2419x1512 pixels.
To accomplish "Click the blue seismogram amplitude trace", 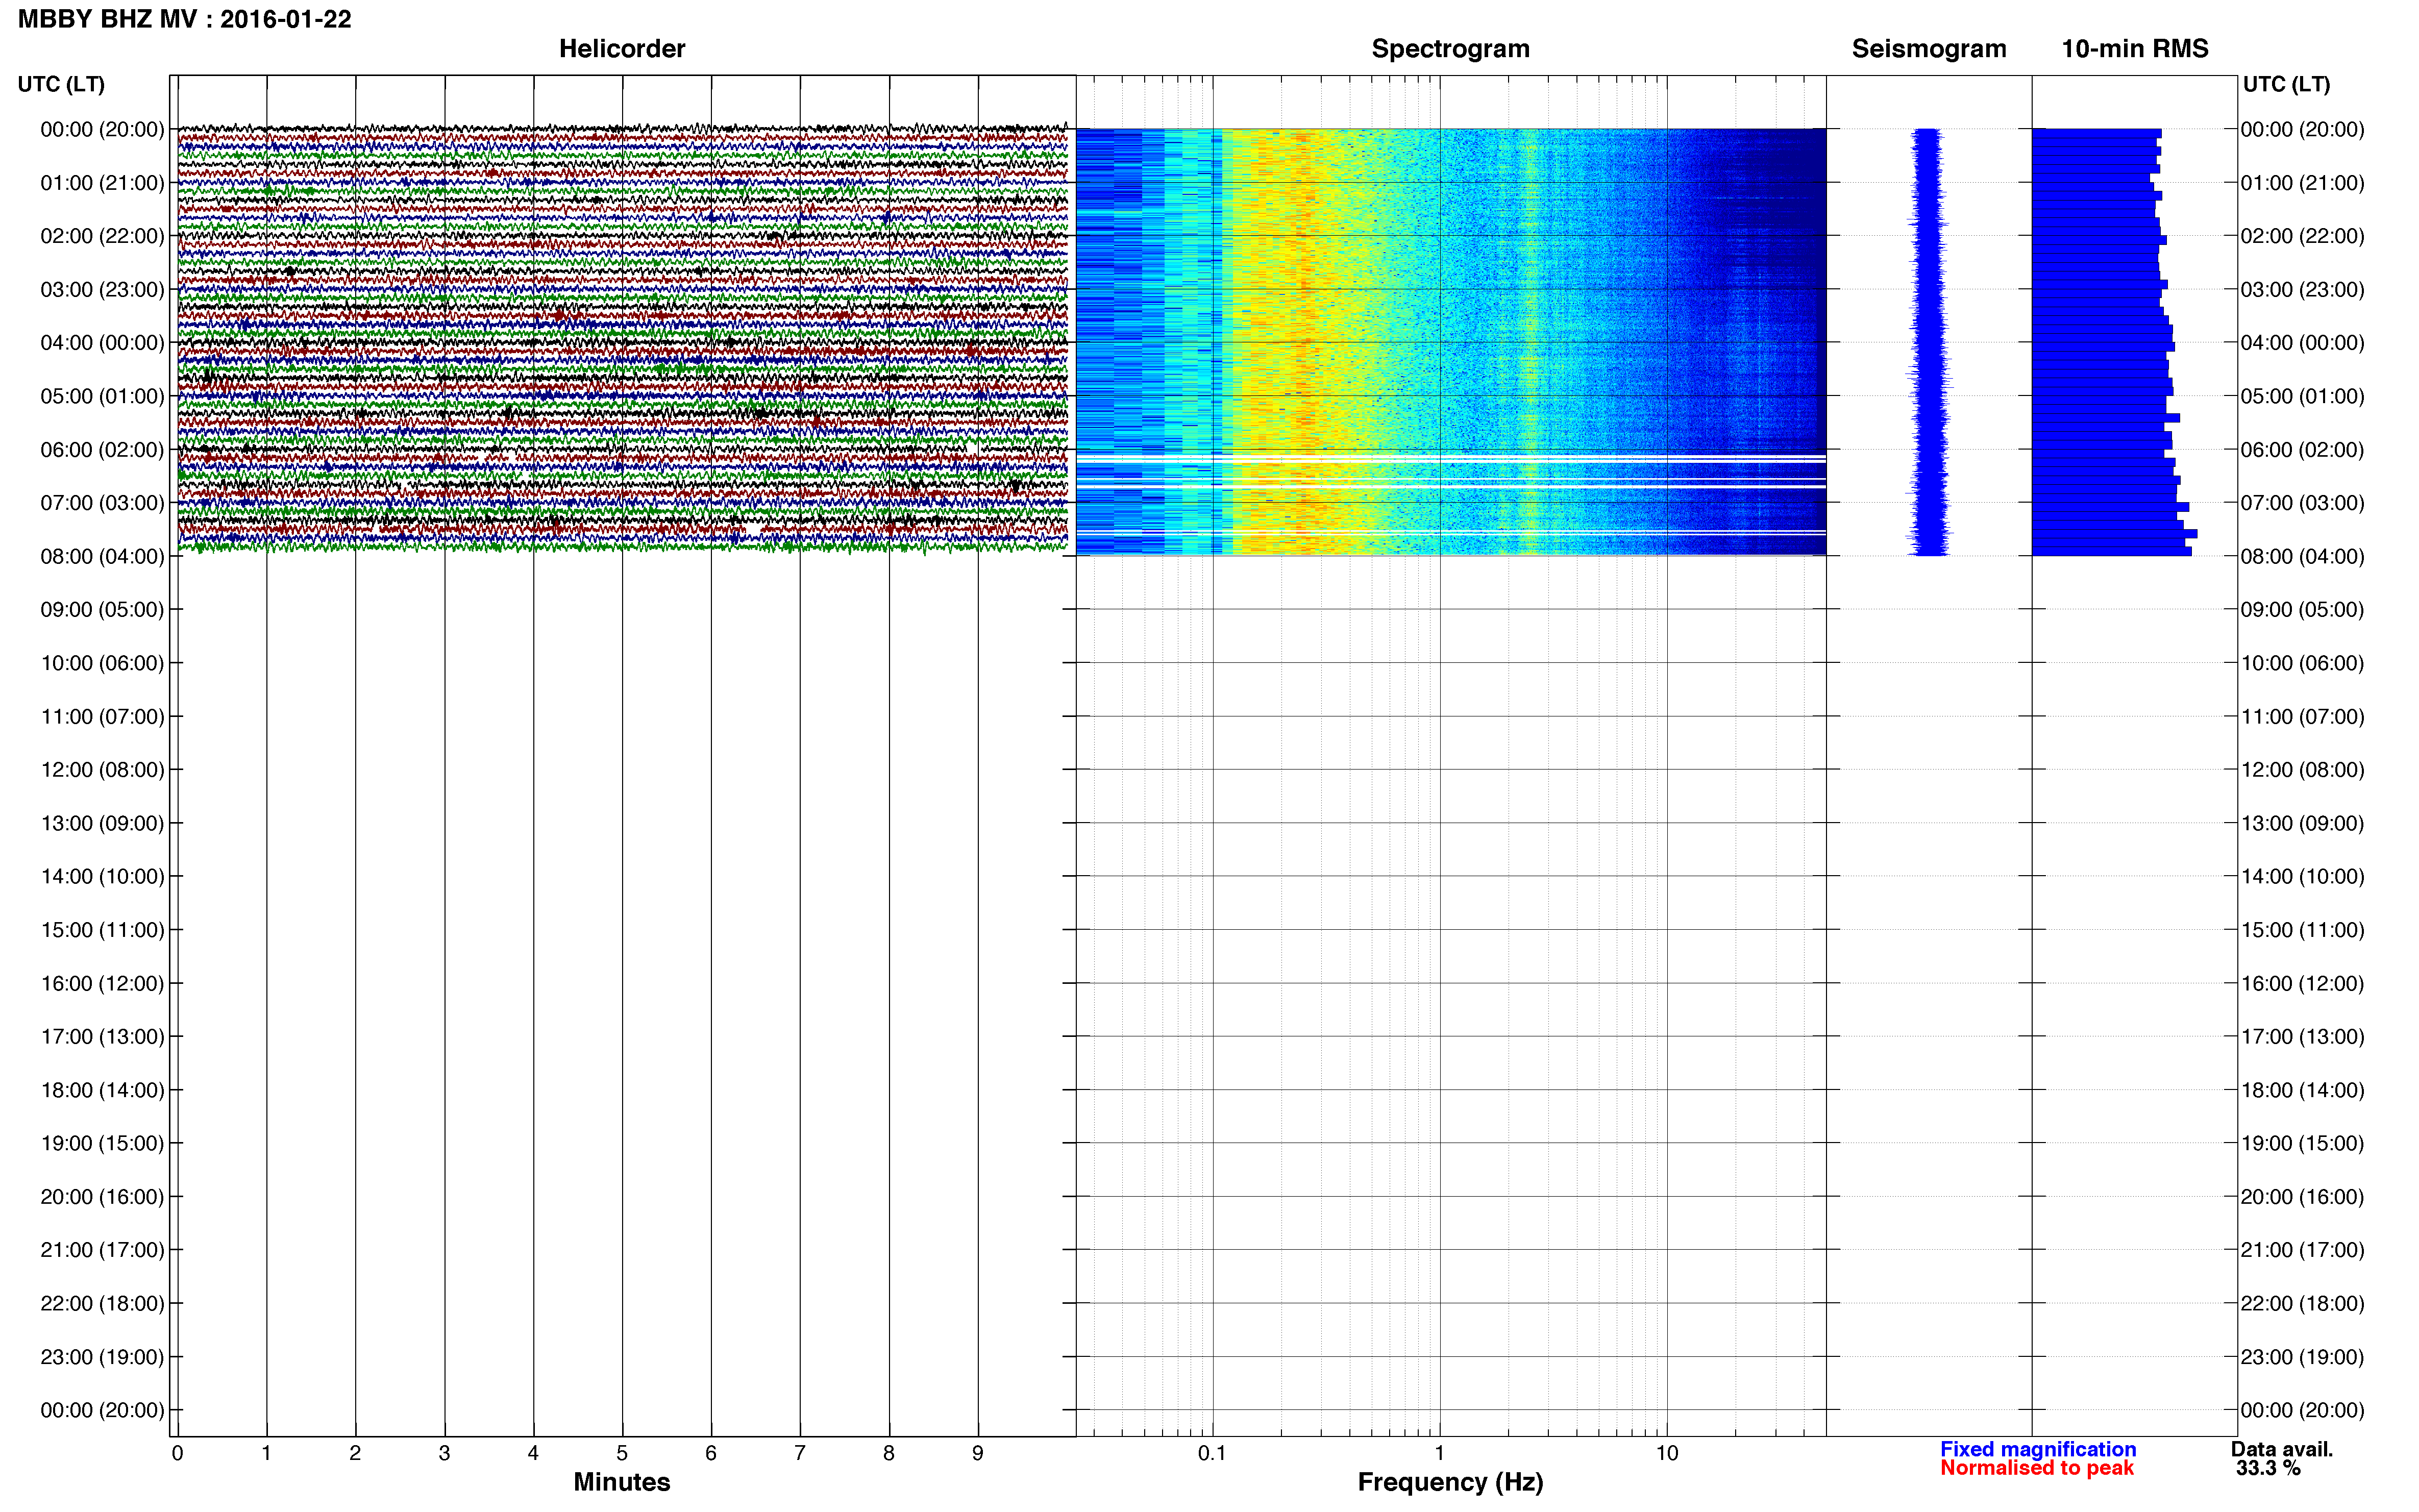I will (1929, 342).
